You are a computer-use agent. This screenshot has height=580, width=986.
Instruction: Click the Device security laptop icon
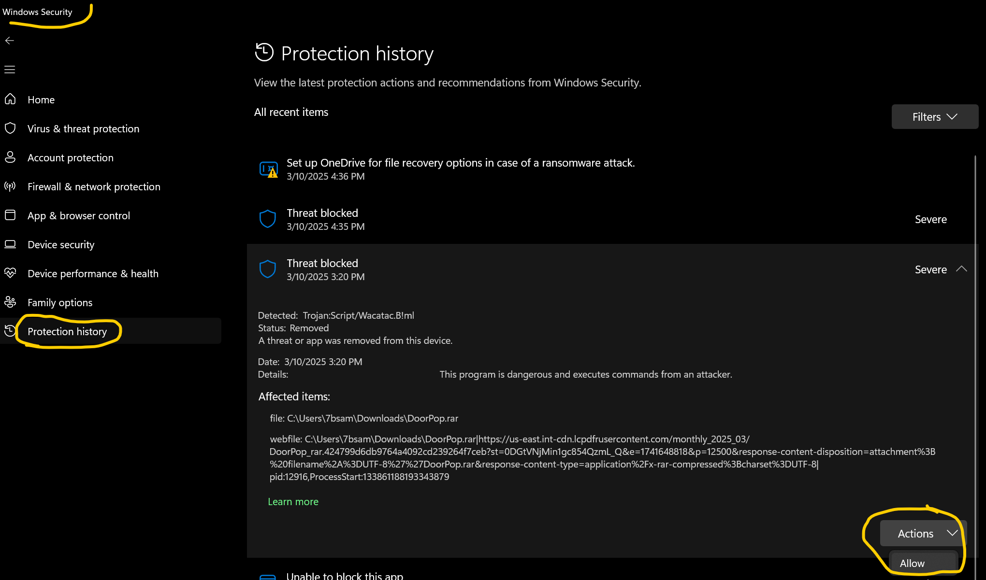pos(10,244)
